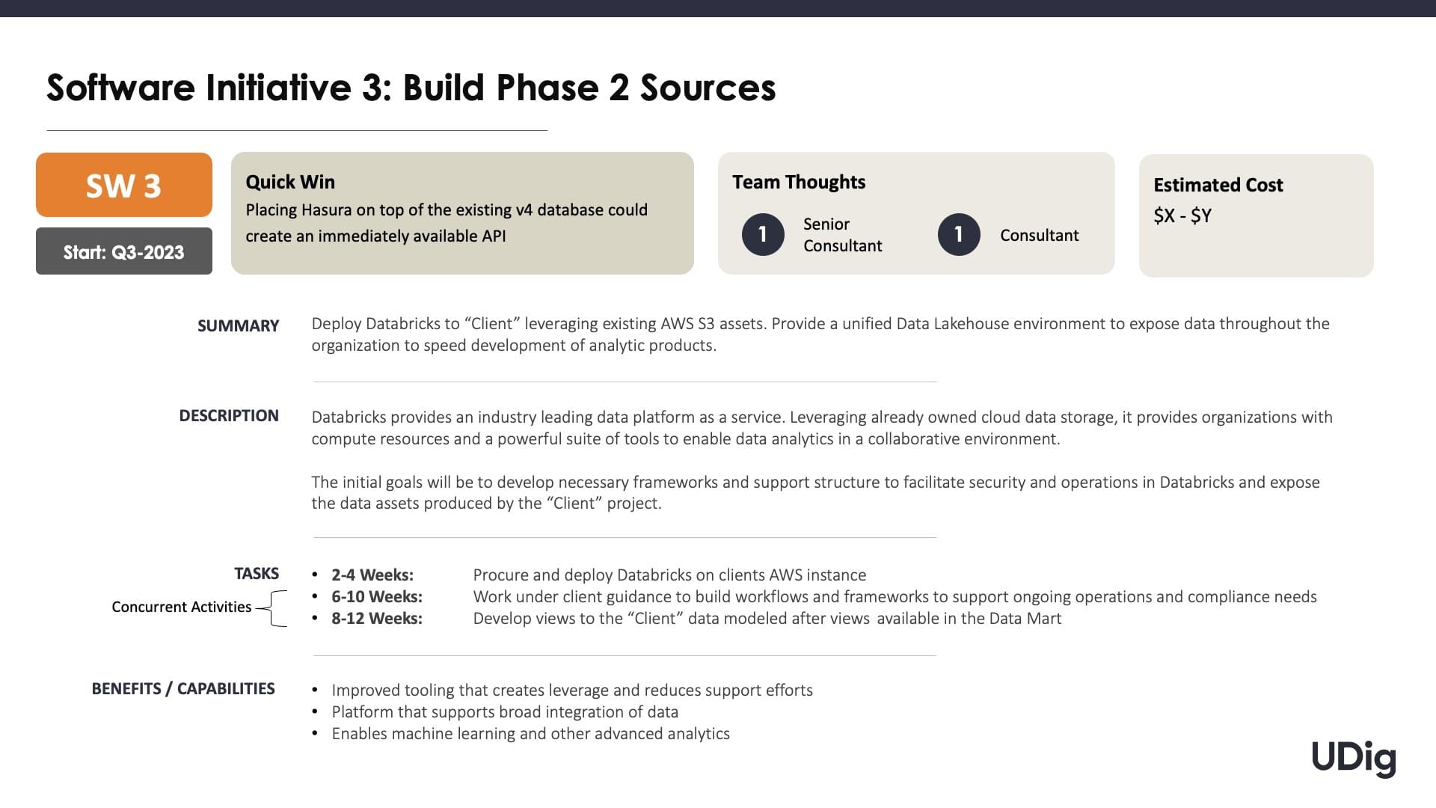Select the Start: Q3-2023 gray label

pyautogui.click(x=124, y=251)
